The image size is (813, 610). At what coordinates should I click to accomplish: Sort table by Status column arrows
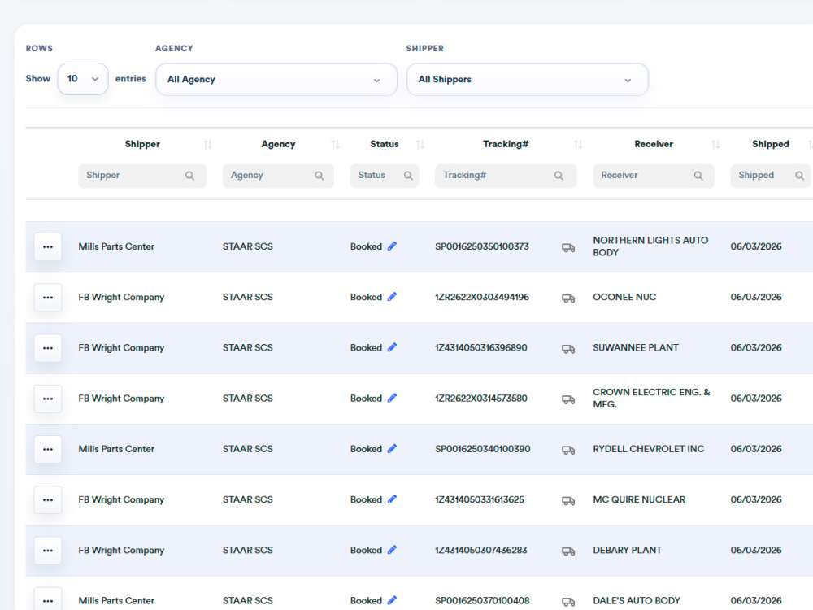[x=420, y=144]
